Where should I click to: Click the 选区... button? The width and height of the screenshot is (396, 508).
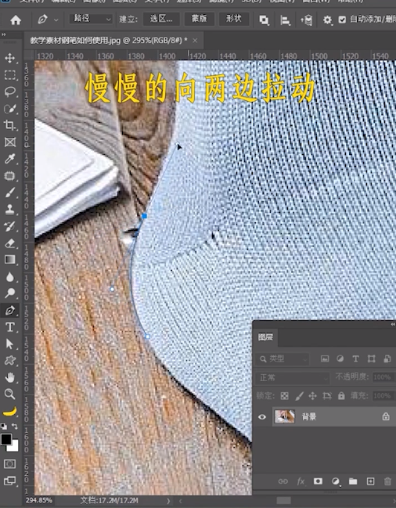(x=161, y=19)
